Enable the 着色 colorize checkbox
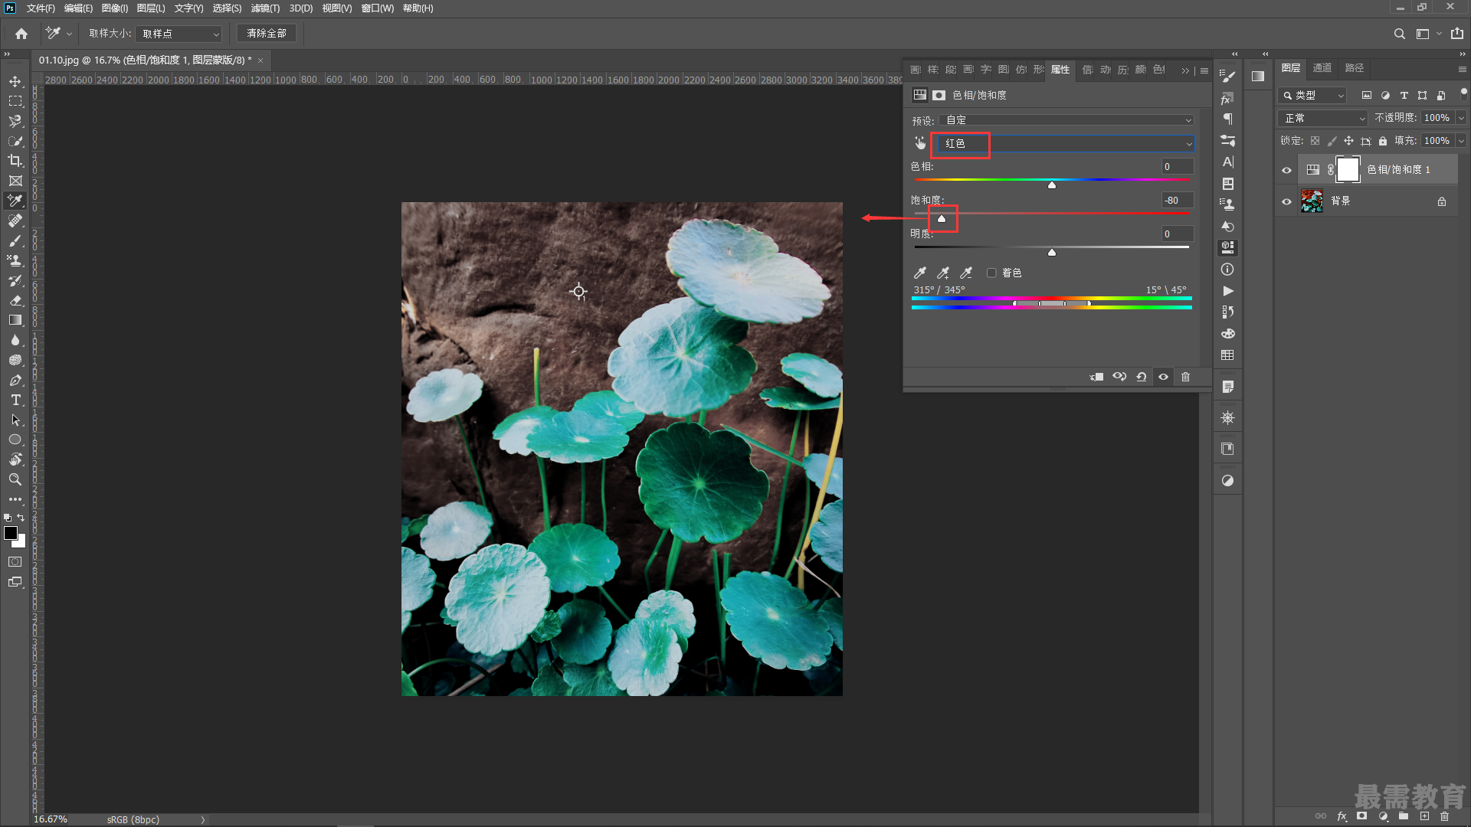 pos(991,273)
